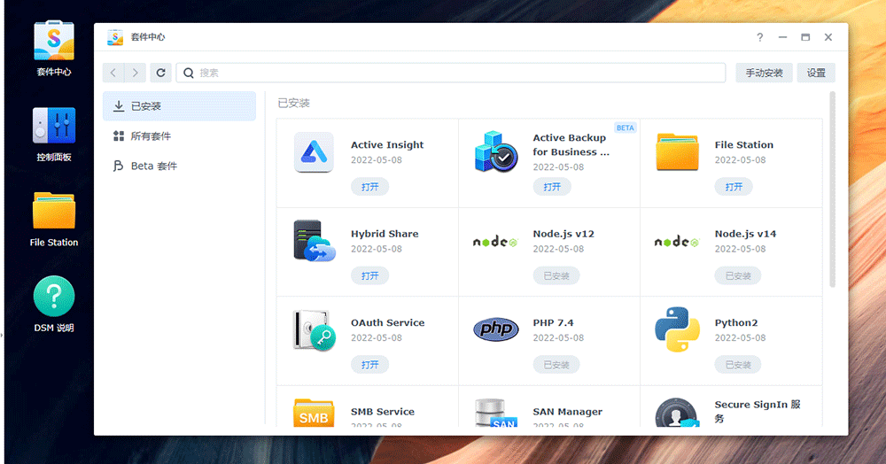The image size is (886, 464).
Task: Click the File Station package folder icon
Action: [x=678, y=151]
